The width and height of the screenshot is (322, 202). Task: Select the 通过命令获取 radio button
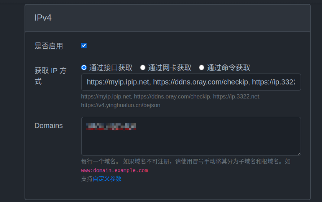tap(201, 67)
